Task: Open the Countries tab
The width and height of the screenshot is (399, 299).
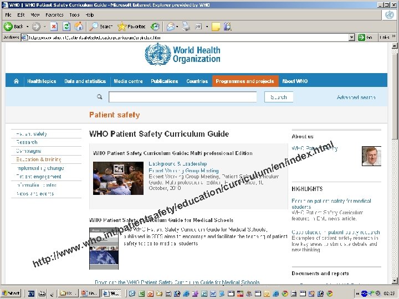Action: (197, 81)
